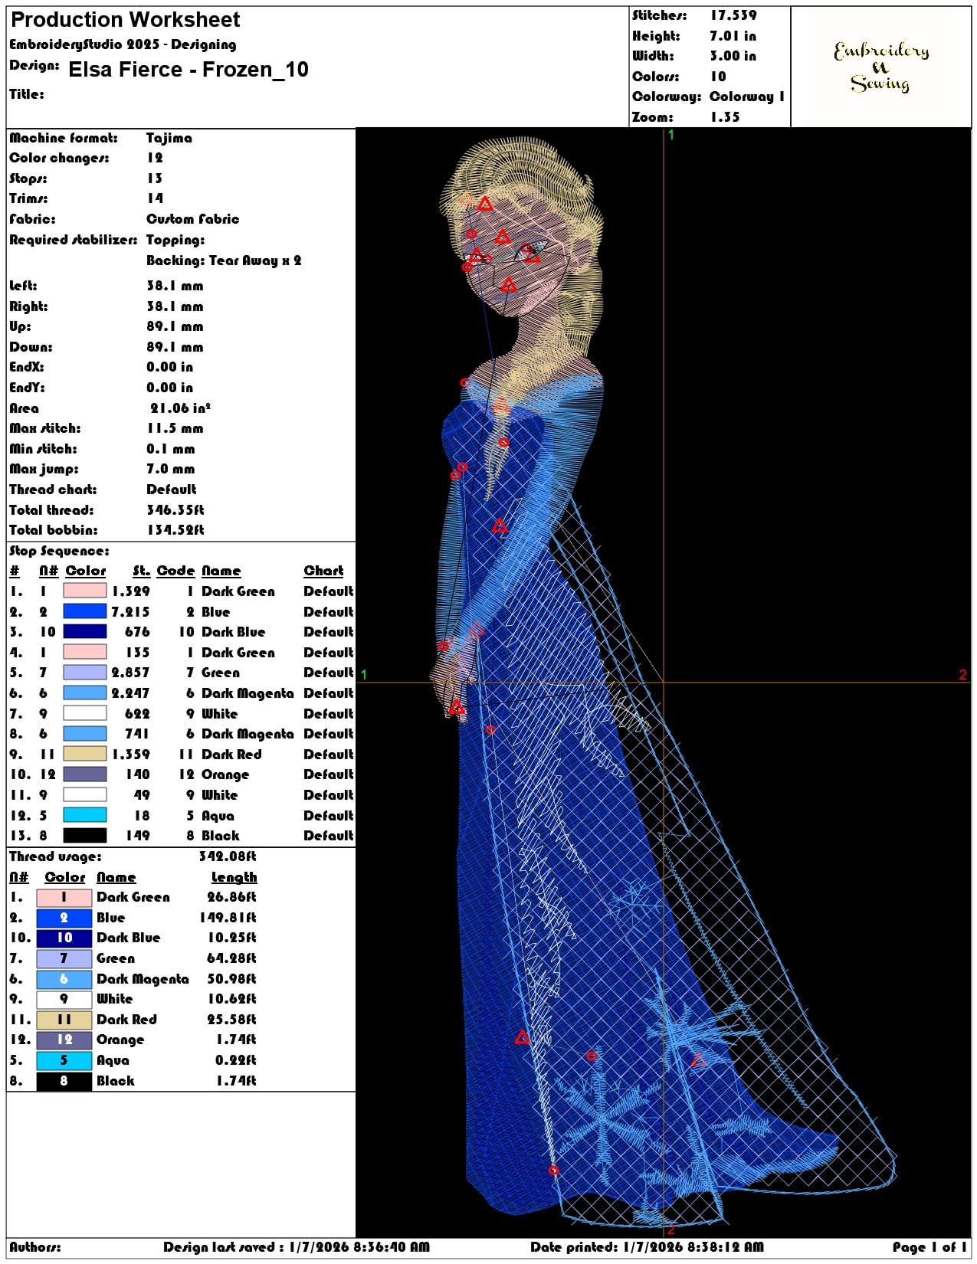The image size is (977, 1264).
Task: Click the Embroidery N Sewing logo
Action: pos(881,67)
